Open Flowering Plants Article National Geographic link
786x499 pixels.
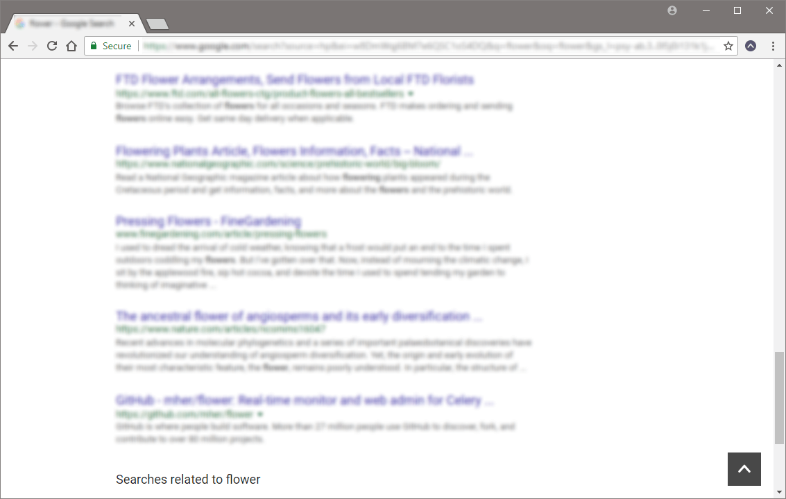pos(293,151)
